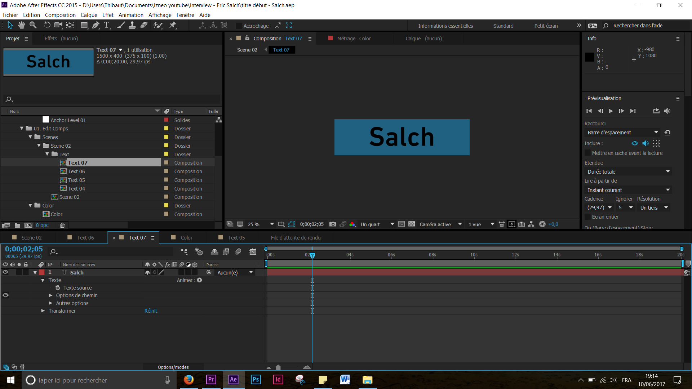Click the trash icon in Project panel
Image resolution: width=692 pixels, height=389 pixels.
tap(62, 225)
